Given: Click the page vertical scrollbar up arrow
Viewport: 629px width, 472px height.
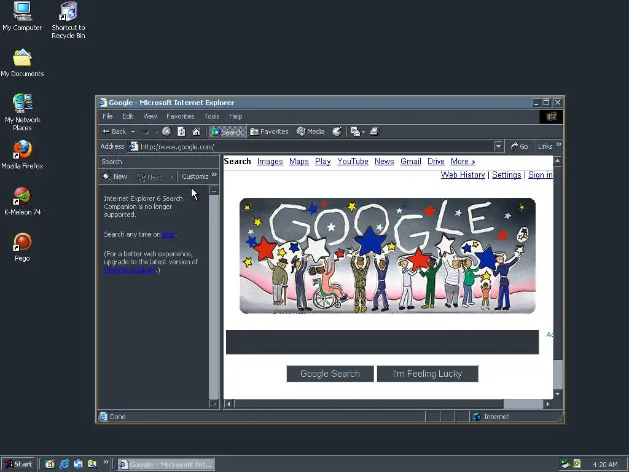Looking at the screenshot, I should [x=558, y=161].
